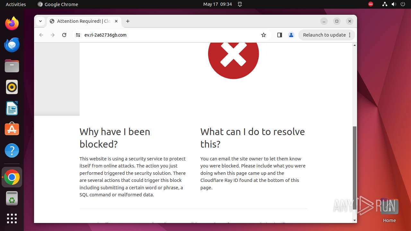Open power menu icon in top bar
Viewport: 411px width, 231px height.
point(403,4)
